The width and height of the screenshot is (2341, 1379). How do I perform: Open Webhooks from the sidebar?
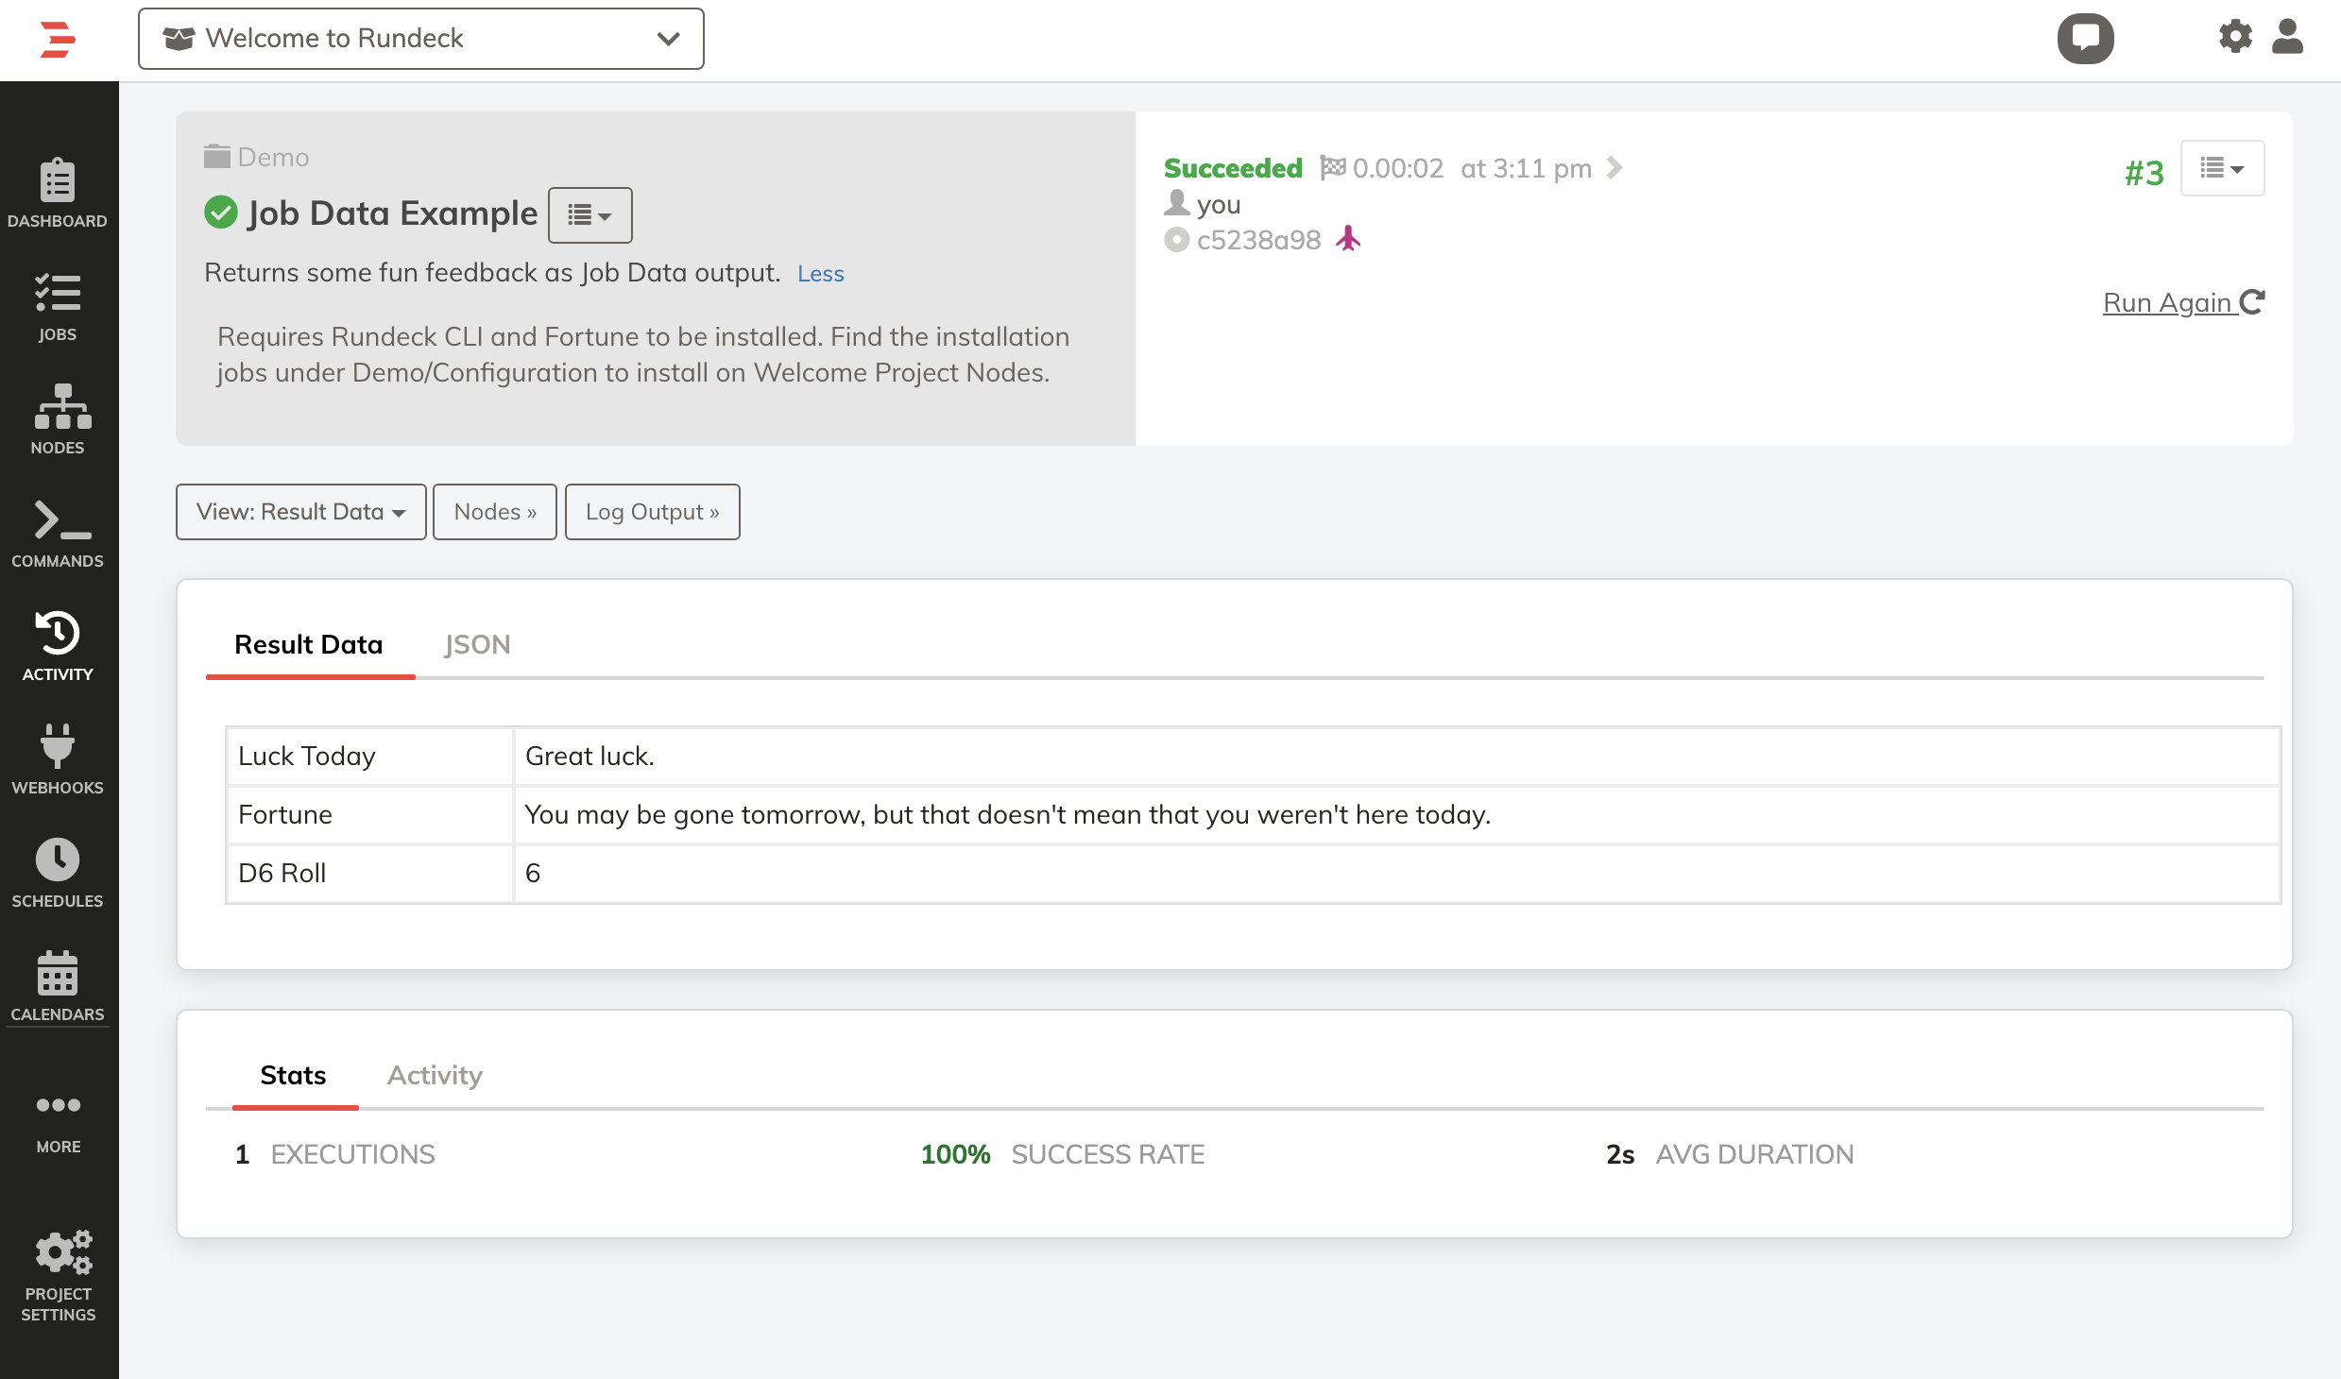pos(58,760)
